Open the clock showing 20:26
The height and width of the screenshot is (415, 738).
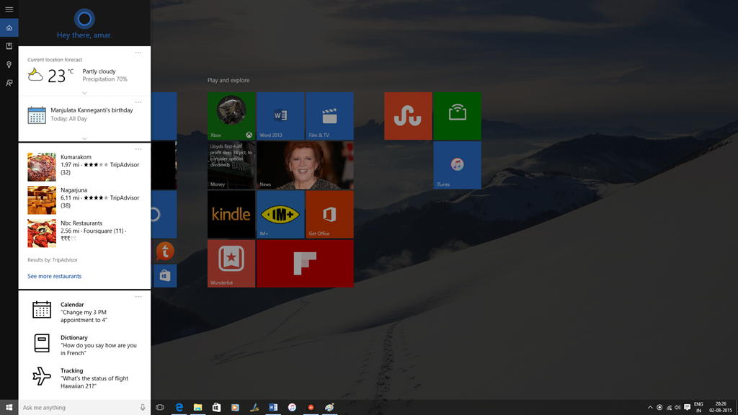(721, 408)
